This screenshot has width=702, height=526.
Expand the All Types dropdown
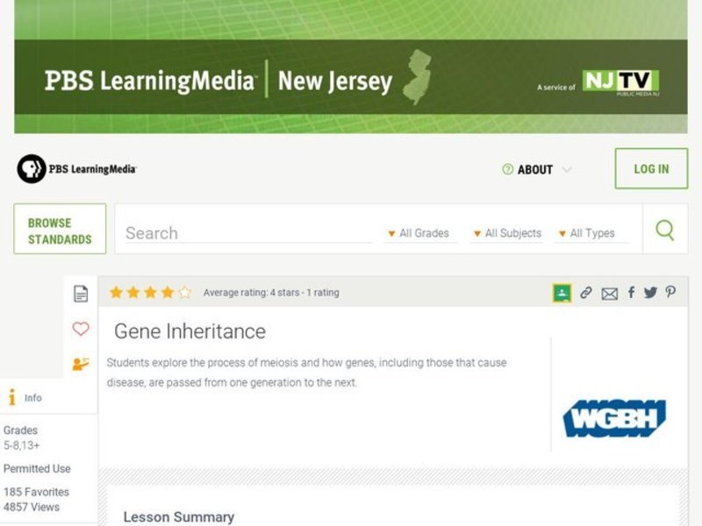point(590,233)
